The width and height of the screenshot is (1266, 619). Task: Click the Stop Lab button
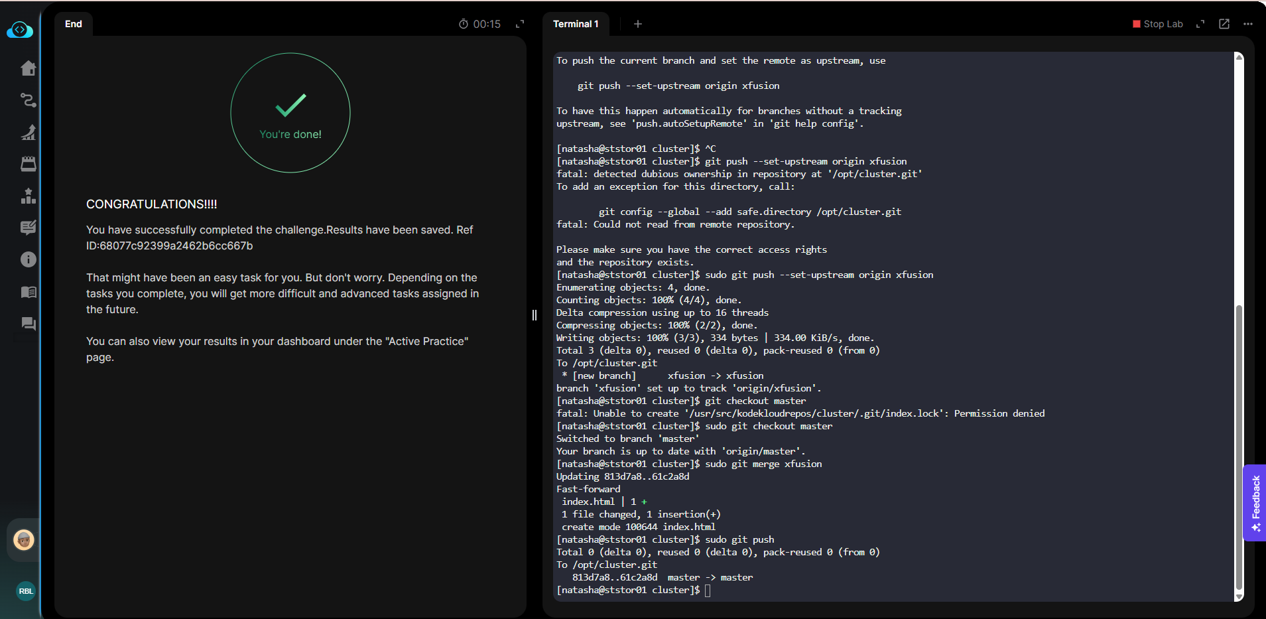pyautogui.click(x=1158, y=24)
